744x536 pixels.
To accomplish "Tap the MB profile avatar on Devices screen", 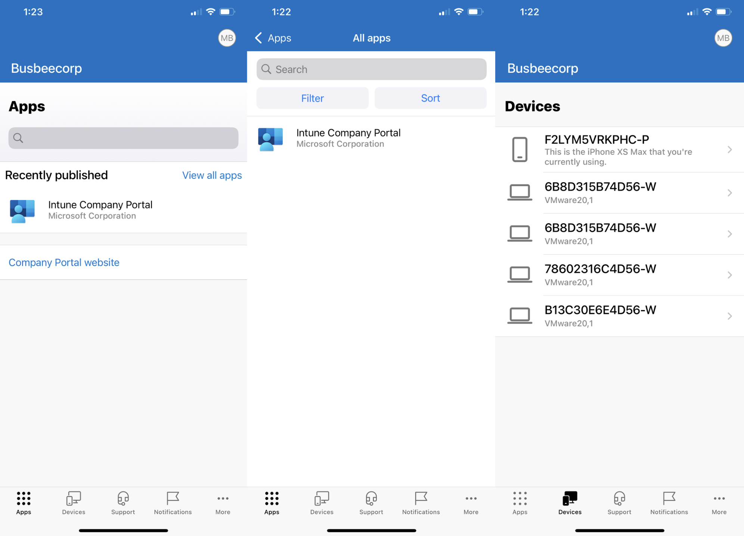I will (723, 38).
